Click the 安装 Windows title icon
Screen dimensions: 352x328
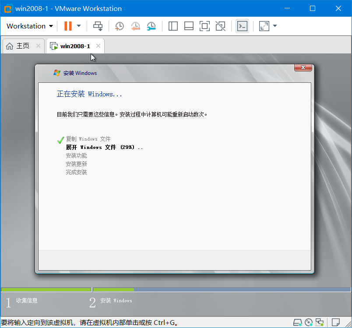[57, 73]
